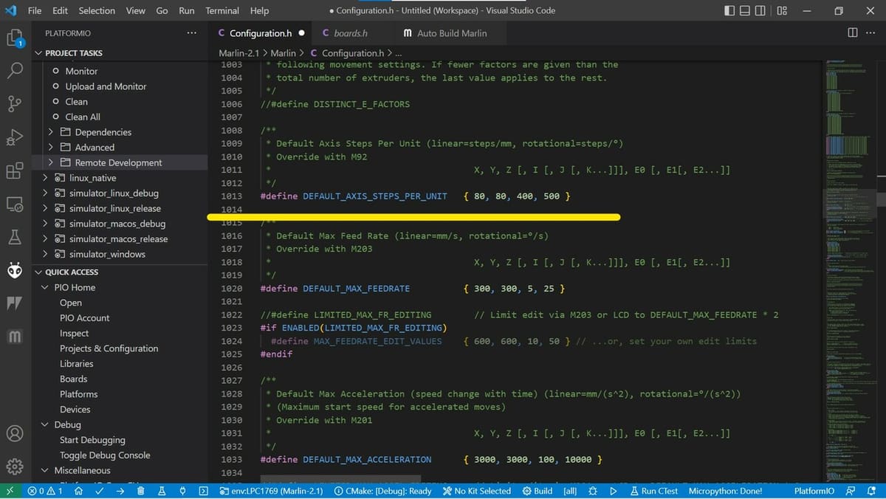
Task: Run the Upload and Monitor task
Action: click(106, 86)
